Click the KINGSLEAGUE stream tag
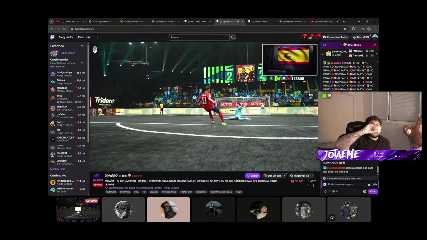The height and width of the screenshot is (240, 427). pyautogui.click(x=169, y=192)
